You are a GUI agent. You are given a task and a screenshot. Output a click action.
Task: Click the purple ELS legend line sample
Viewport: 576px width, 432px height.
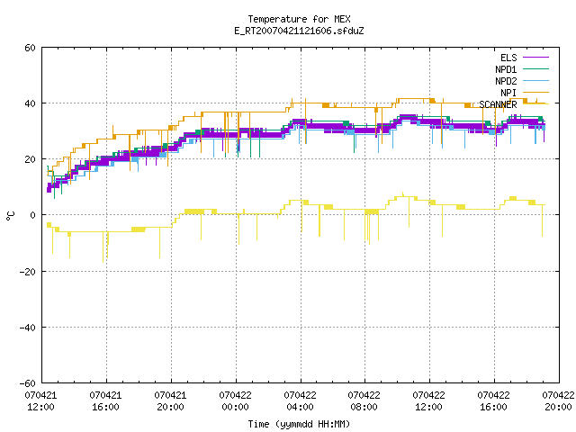click(x=535, y=58)
